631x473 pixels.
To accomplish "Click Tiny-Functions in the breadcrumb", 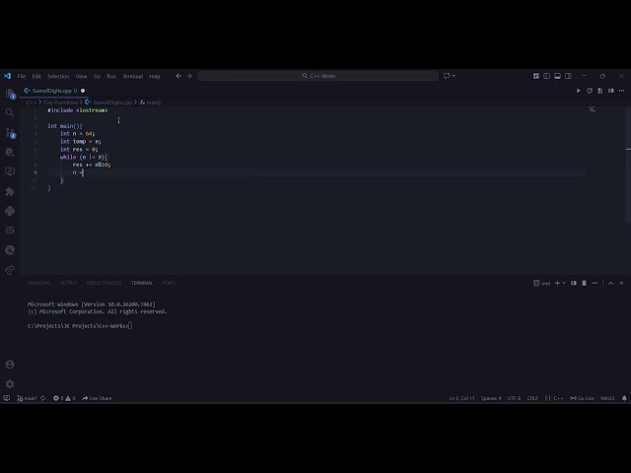I will point(61,102).
